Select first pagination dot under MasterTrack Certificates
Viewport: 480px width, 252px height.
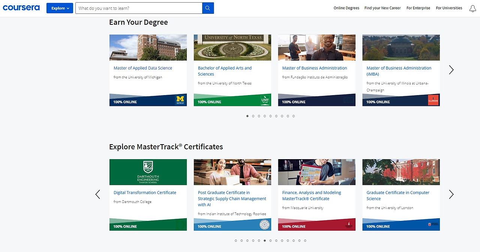(236, 240)
